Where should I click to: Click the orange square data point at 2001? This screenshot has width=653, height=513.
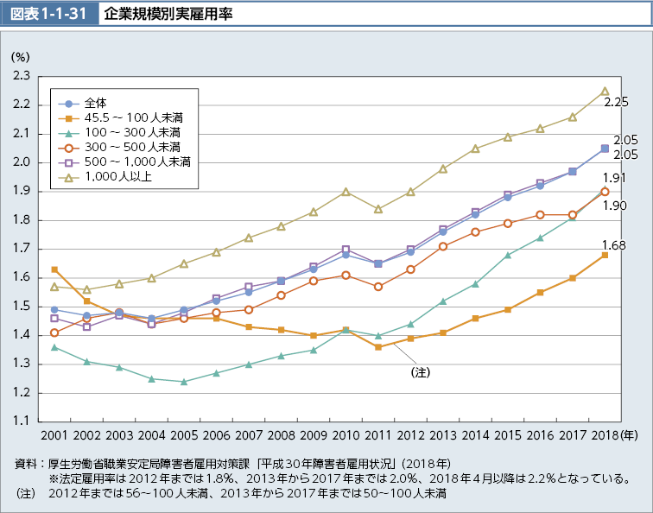[x=54, y=269]
